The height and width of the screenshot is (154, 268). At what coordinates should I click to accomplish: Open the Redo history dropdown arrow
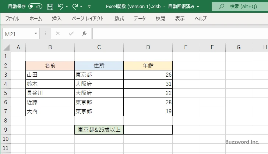coord(81,7)
